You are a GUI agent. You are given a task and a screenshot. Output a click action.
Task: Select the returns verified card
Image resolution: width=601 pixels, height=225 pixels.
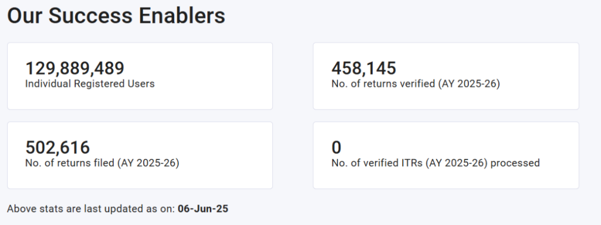[x=446, y=76]
